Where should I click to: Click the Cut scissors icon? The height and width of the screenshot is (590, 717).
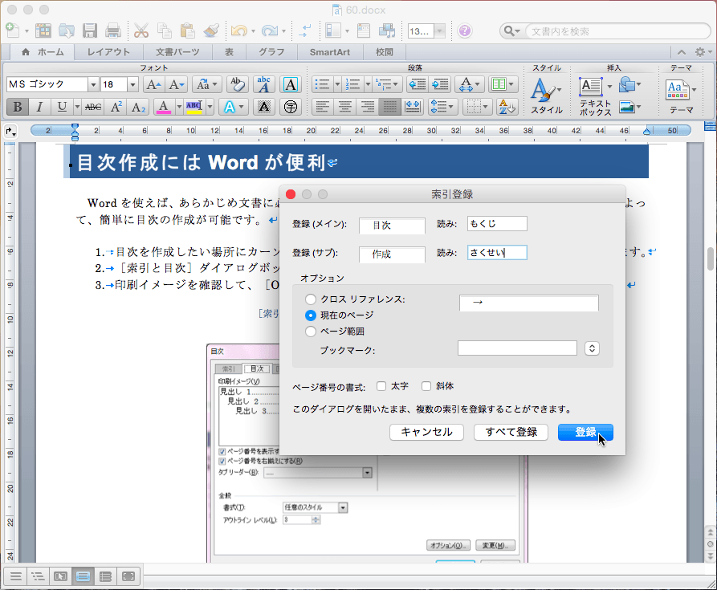(141, 31)
